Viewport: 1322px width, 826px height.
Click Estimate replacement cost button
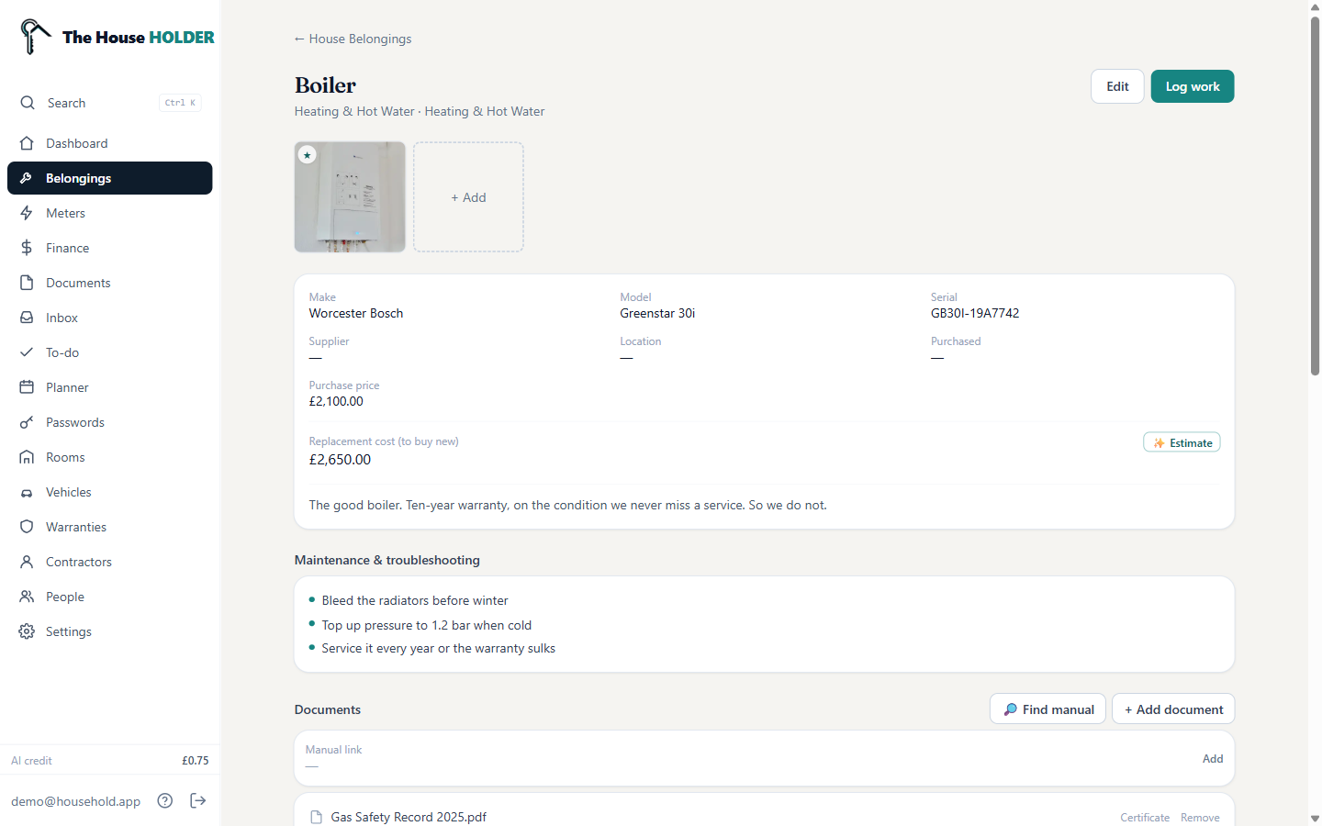[1182, 442]
